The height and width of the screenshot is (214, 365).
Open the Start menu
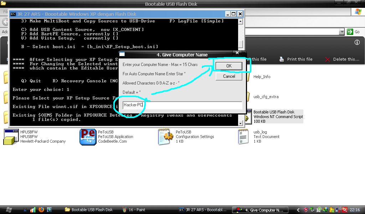(x=9, y=210)
